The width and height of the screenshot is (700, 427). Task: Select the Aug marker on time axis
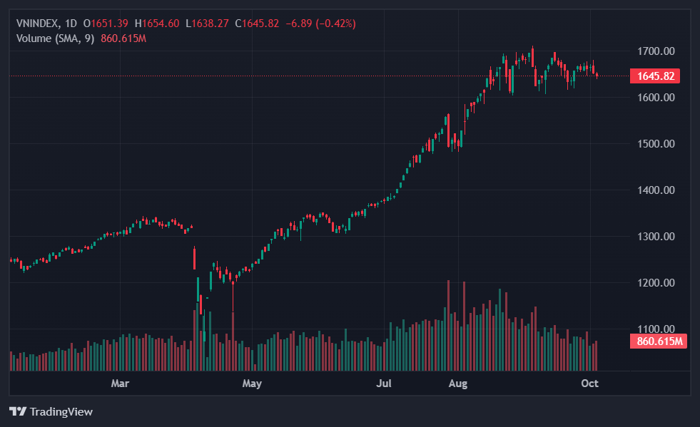coord(457,384)
